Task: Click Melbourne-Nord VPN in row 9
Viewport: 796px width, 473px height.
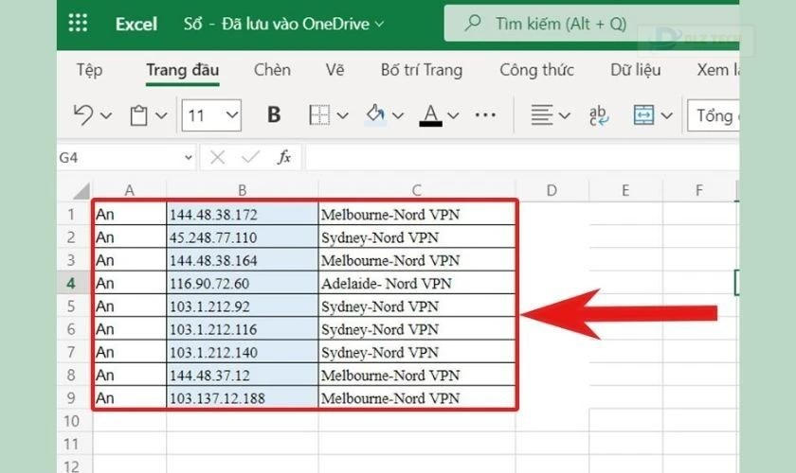Action: click(x=417, y=397)
